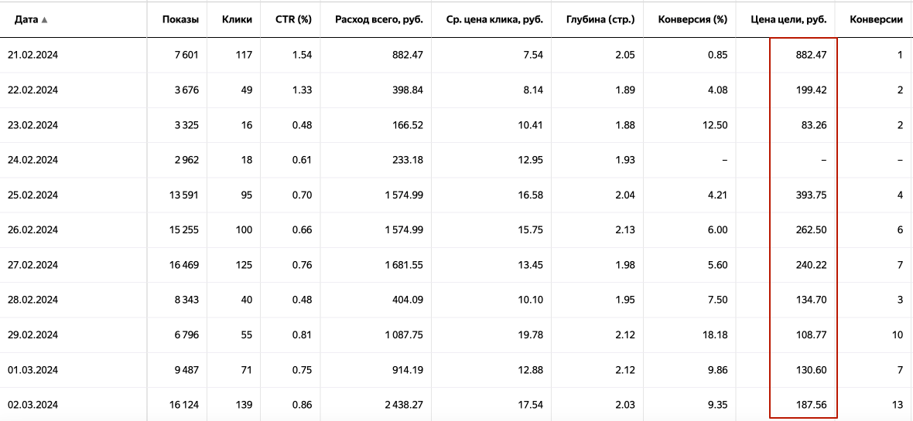Select the 02.03.2024 date row
The height and width of the screenshot is (421, 913).
456,404
